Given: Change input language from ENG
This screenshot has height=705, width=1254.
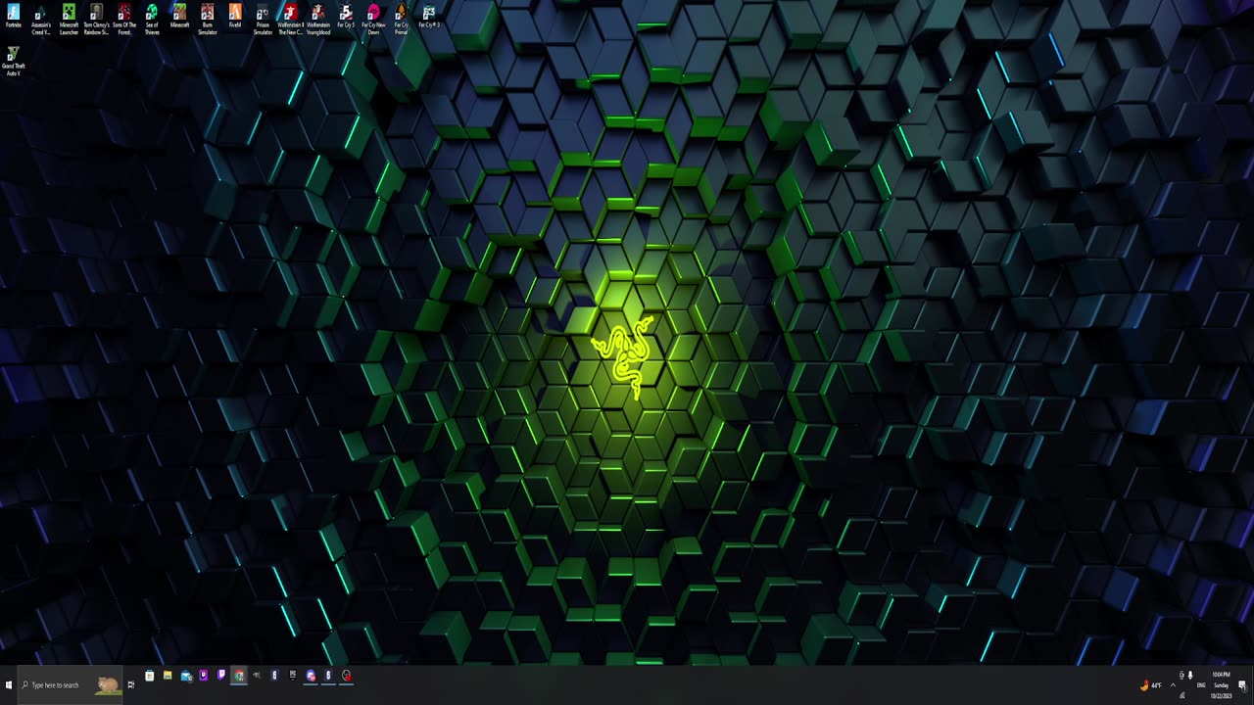Looking at the screenshot, I should tap(1201, 685).
